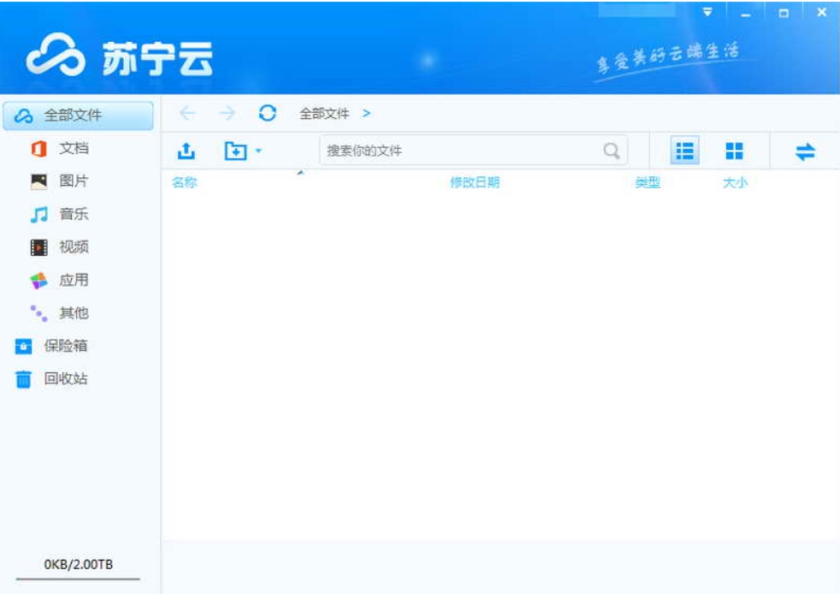Click the new folder icon
The width and height of the screenshot is (840, 594).
[x=235, y=151]
